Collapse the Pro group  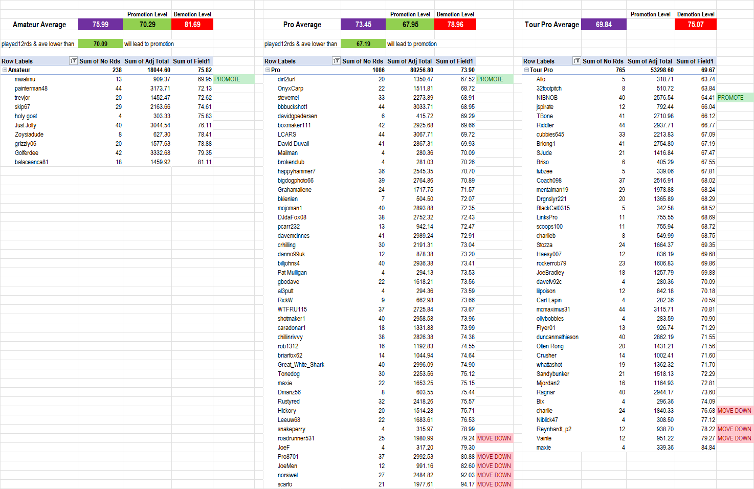[268, 70]
